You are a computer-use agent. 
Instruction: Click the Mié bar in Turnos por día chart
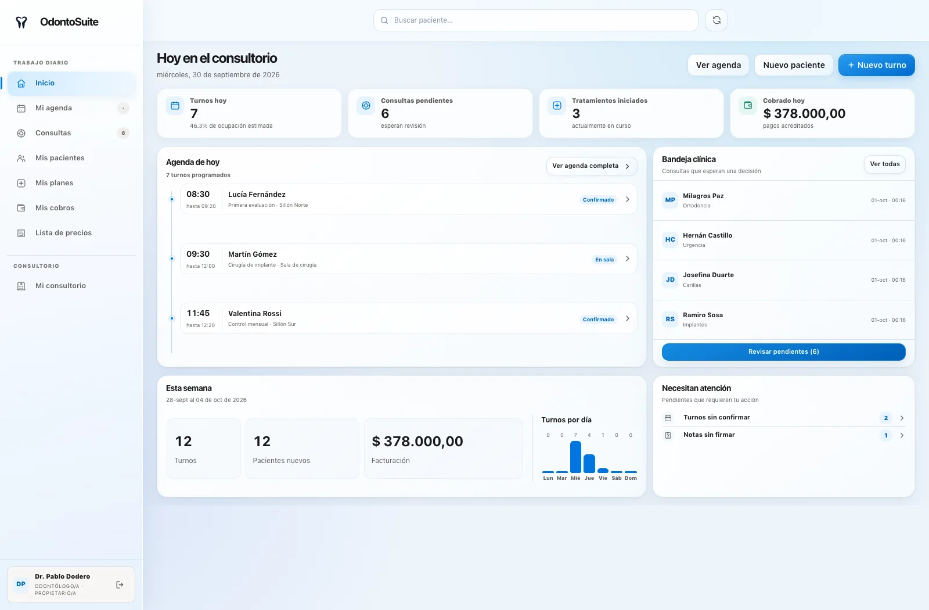(575, 457)
